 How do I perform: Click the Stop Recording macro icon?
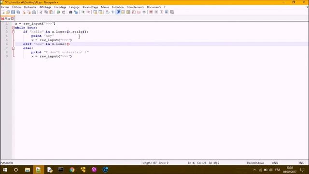pyautogui.click(x=156, y=12)
